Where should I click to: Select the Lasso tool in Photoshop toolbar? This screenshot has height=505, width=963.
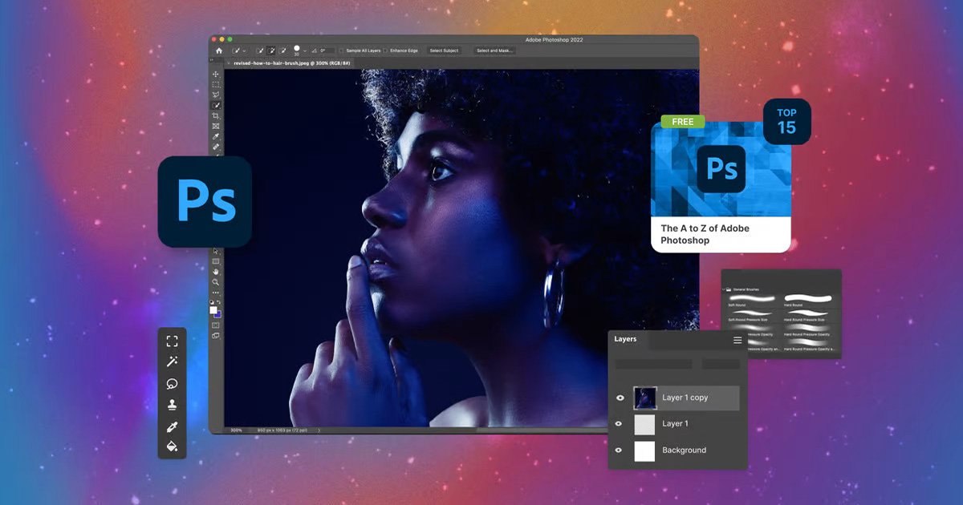coord(216,95)
